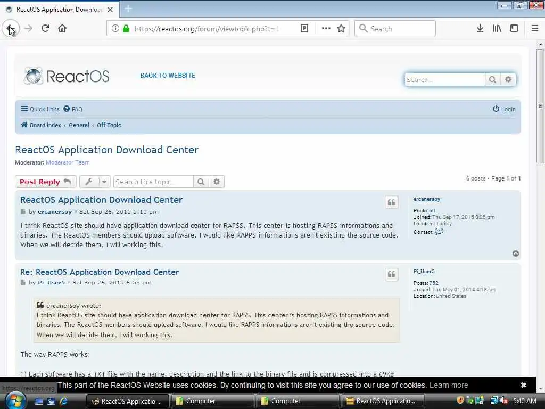Click the topic search magnifier button
This screenshot has width=545, height=409.
coord(201,182)
